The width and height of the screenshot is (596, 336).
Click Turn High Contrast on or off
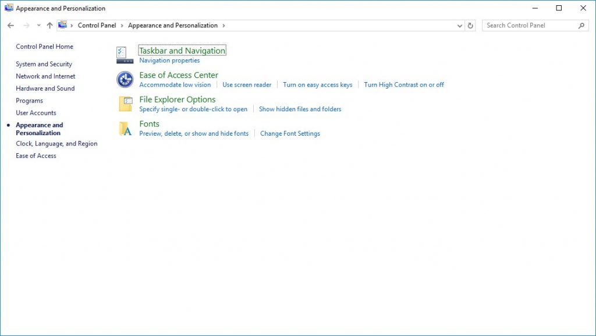pos(403,84)
